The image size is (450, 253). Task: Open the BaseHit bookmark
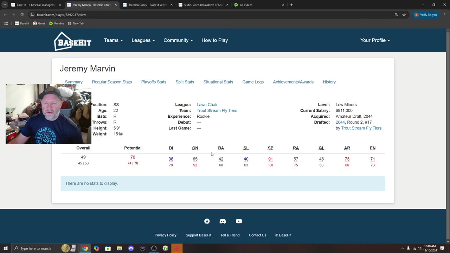click(x=22, y=23)
